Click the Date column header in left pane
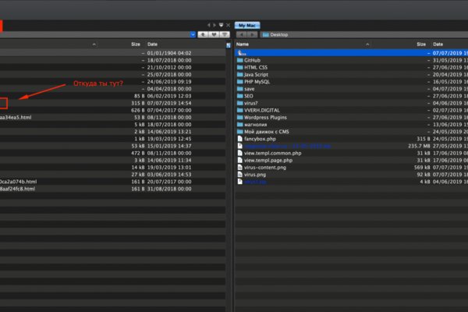Image resolution: width=468 pixels, height=312 pixels. [152, 44]
